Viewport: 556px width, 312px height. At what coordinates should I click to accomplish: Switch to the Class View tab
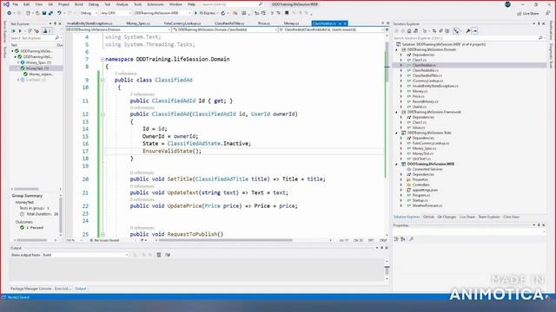(512, 217)
